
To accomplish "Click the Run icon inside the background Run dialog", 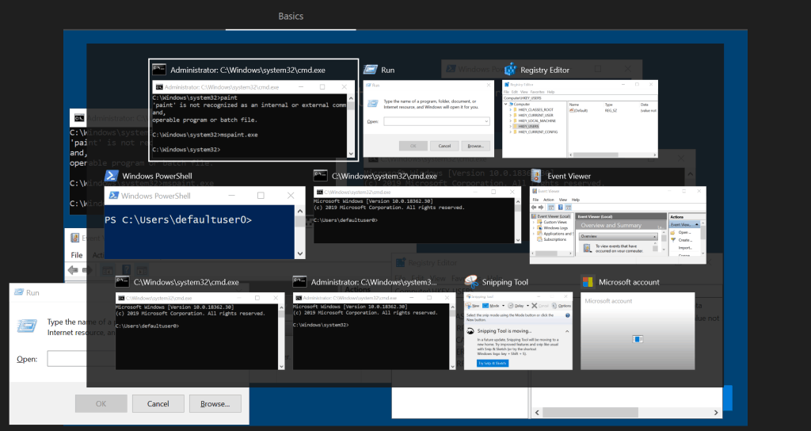I will point(27,326).
